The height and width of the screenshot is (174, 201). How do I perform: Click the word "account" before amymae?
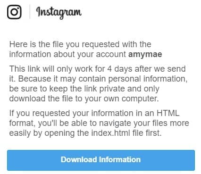[111, 54]
